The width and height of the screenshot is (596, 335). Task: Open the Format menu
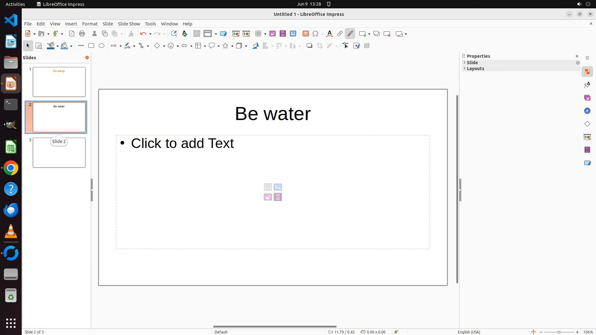coord(90,24)
